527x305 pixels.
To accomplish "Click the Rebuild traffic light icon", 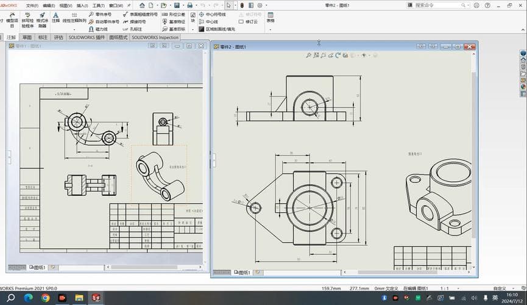I will [x=242, y=5].
